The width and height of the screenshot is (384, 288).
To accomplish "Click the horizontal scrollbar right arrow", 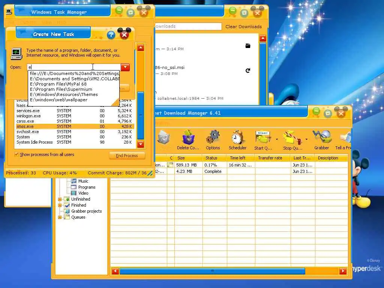I will pos(343,271).
